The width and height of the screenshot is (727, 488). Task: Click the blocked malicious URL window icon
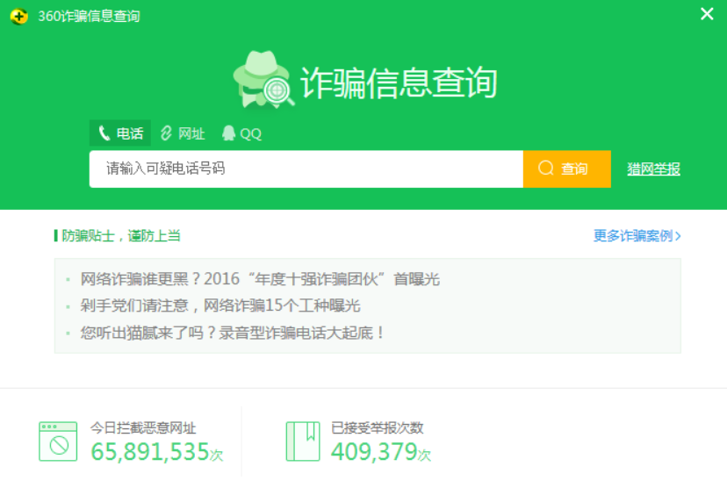58,441
